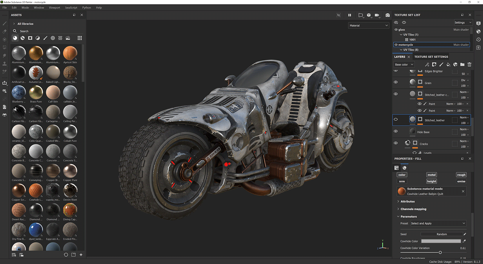The width and height of the screenshot is (483, 264).
Task: Pause the viewport rendering
Action: pos(349,15)
